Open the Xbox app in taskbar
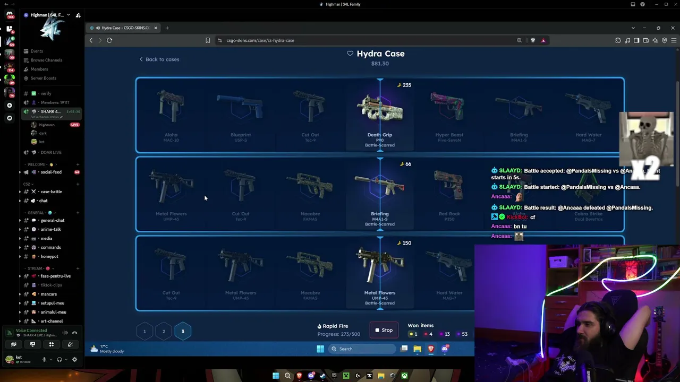Viewport: 680px width, 382px height. click(404, 376)
